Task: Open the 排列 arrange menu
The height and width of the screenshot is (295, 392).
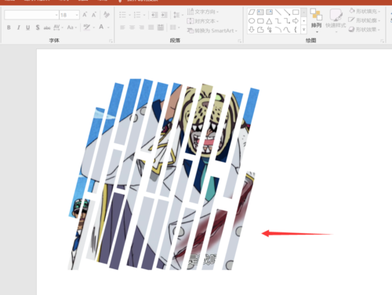Action: click(x=316, y=20)
